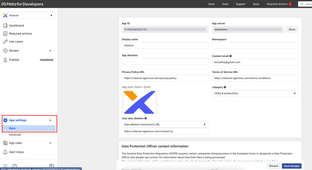Click the Review shield icon
Image resolution: width=312 pixels, height=170 pixels.
tap(5, 50)
